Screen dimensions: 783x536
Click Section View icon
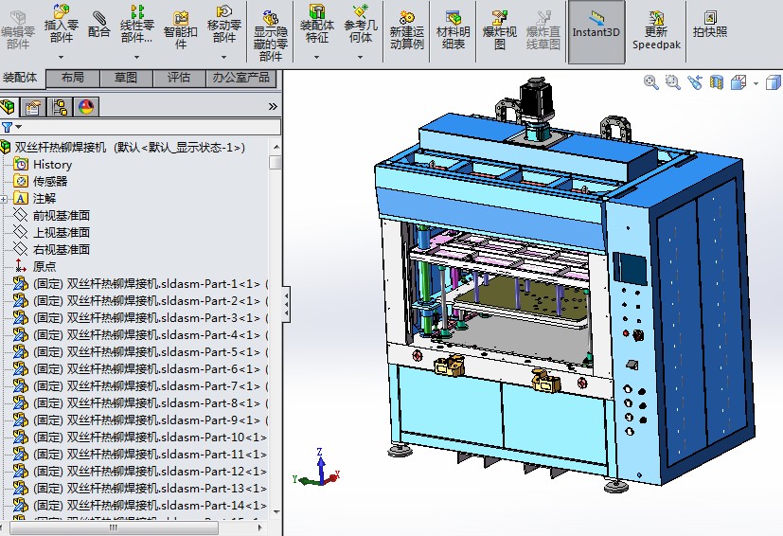click(717, 82)
